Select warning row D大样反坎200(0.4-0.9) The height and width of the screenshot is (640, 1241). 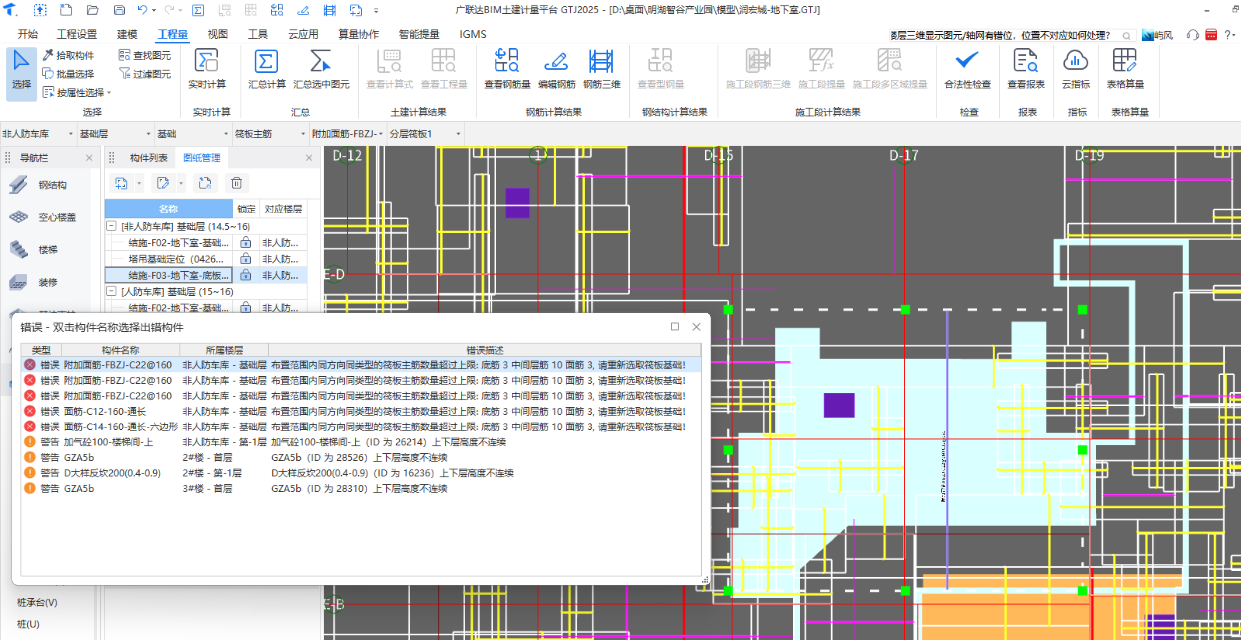(x=361, y=473)
